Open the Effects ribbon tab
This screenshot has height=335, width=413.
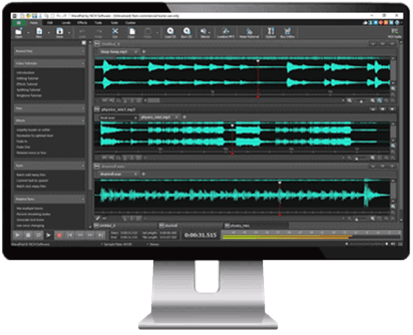(82, 23)
